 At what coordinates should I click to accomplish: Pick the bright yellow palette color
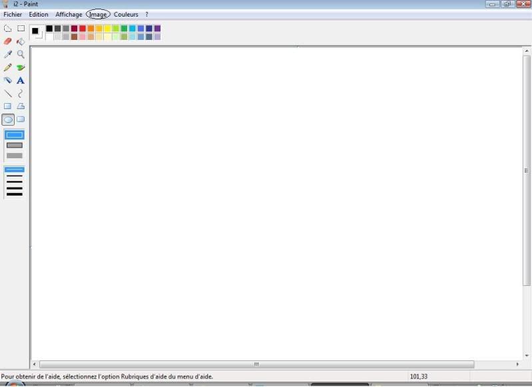coord(108,29)
